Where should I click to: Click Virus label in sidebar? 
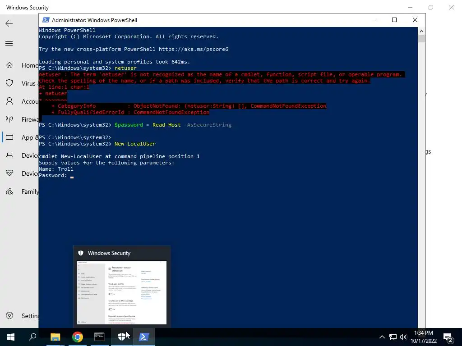28,83
